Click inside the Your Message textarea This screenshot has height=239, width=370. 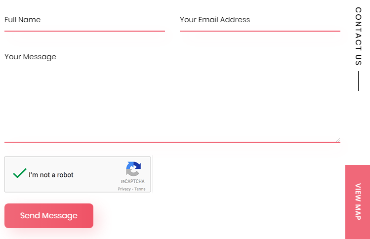[172, 99]
